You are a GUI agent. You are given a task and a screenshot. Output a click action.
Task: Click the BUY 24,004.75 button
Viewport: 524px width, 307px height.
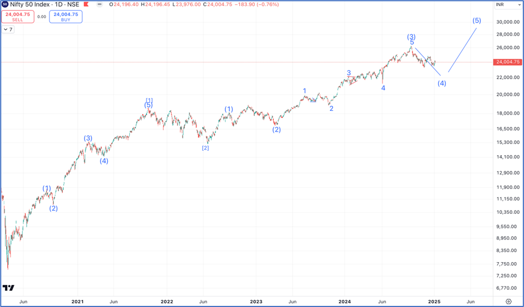[66, 17]
